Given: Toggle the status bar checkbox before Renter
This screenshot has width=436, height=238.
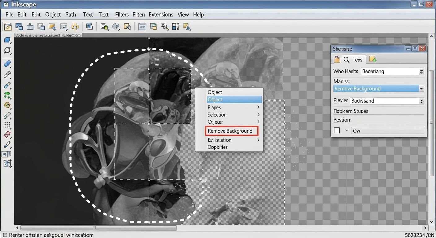Looking at the screenshot, I should [5, 235].
